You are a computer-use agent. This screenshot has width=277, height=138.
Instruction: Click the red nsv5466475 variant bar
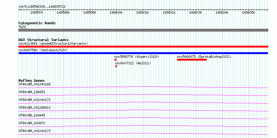(x=192, y=60)
